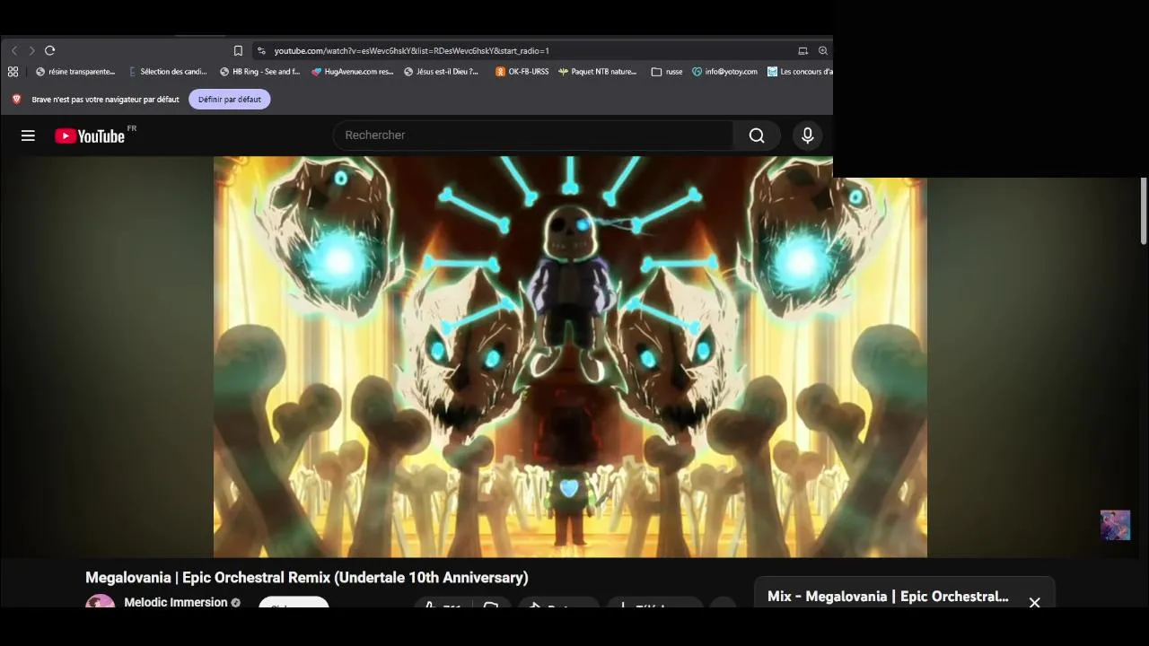
Task: Bookmark this page with the bookmark icon
Action: click(238, 50)
